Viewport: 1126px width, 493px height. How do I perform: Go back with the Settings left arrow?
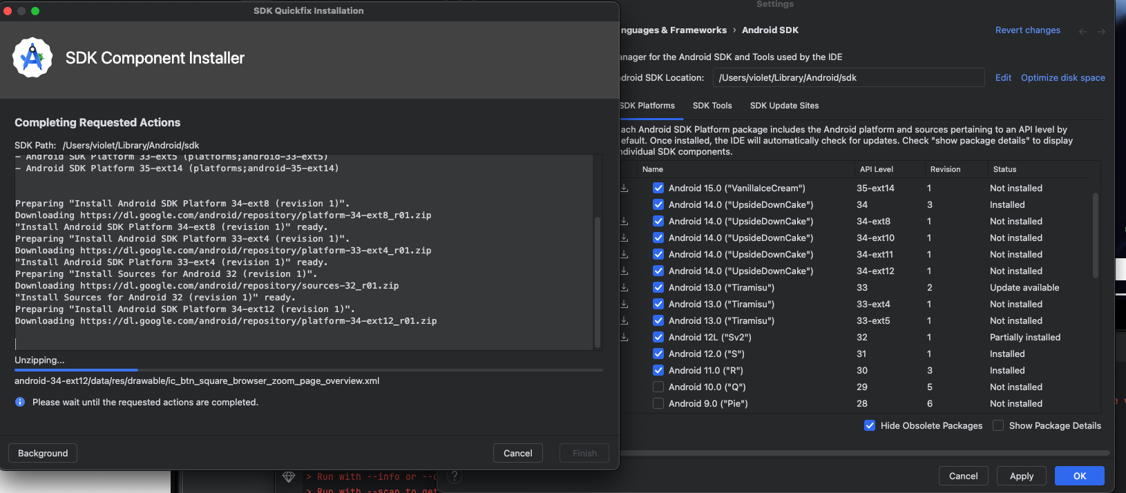(1083, 32)
